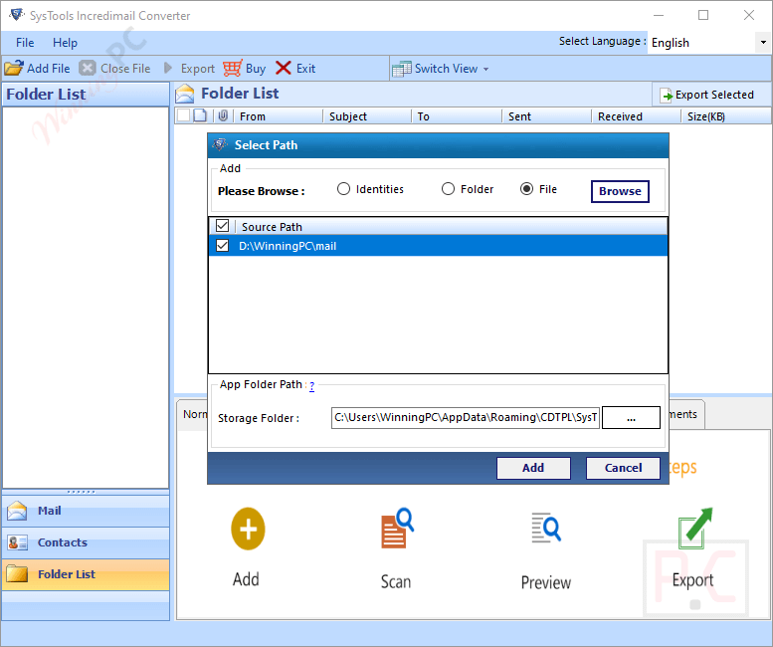Maximize the SysTools window
This screenshot has width=773, height=647.
click(x=703, y=15)
